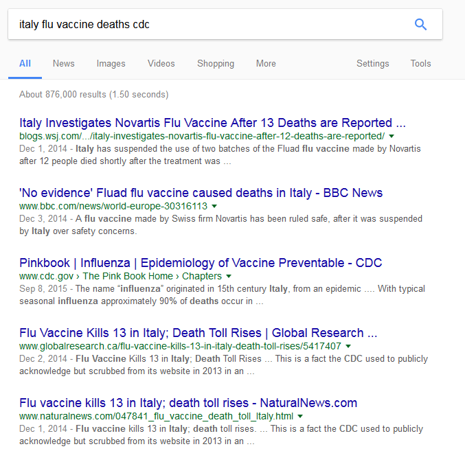Viewport: 465px width, 451px height.
Task: Expand dropdown arrow beside naturalnews.com URL
Action: coord(301,416)
